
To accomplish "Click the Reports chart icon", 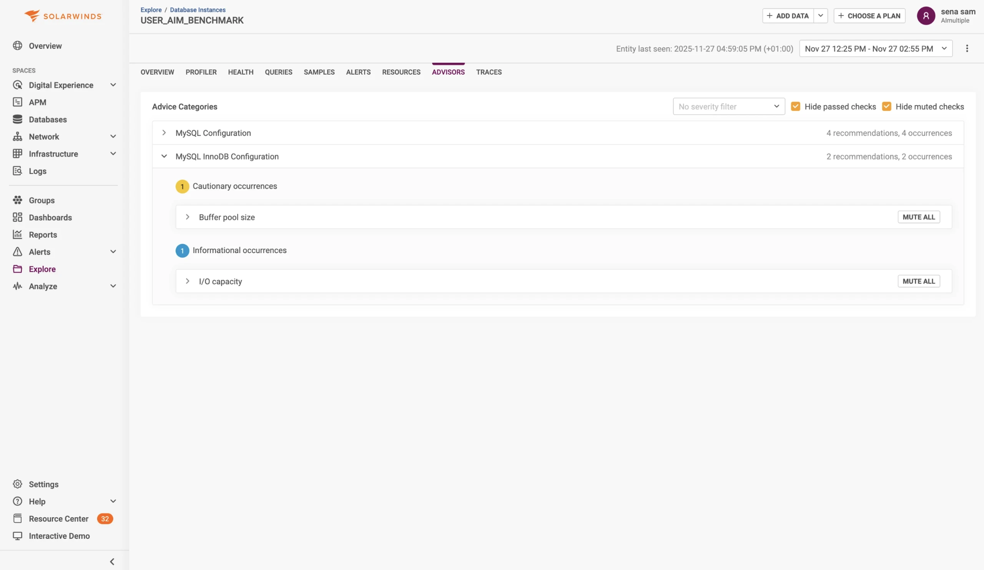I will click(17, 234).
